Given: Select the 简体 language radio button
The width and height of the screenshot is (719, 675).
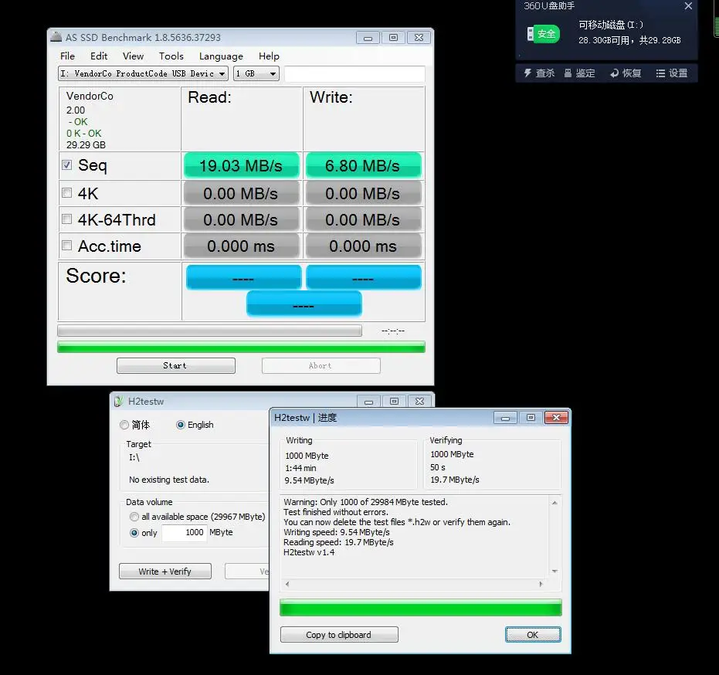Looking at the screenshot, I should [124, 425].
